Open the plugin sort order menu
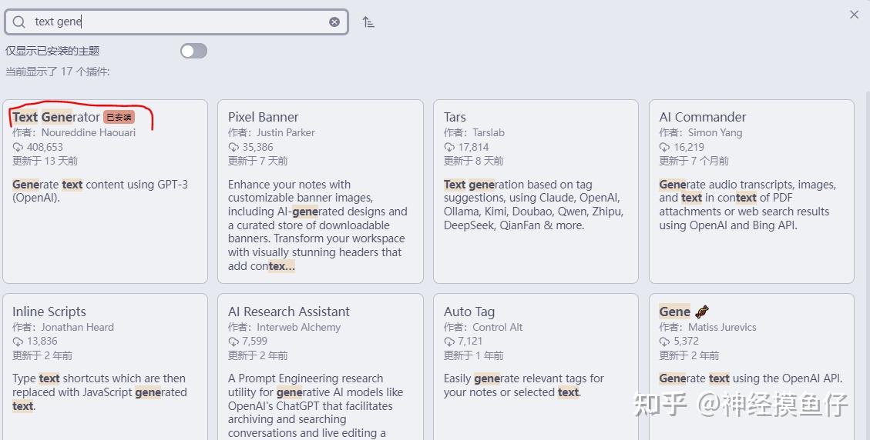 (369, 22)
